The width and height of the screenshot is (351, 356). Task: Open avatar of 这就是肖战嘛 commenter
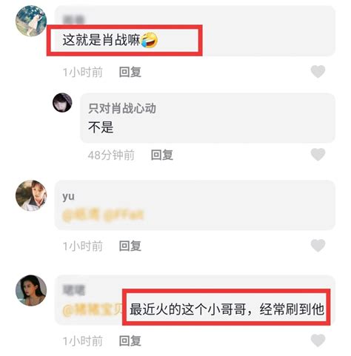31,21
